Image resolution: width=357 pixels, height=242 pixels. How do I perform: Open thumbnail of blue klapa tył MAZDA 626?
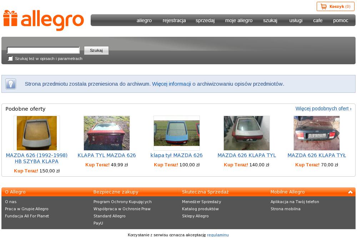tap(177, 133)
